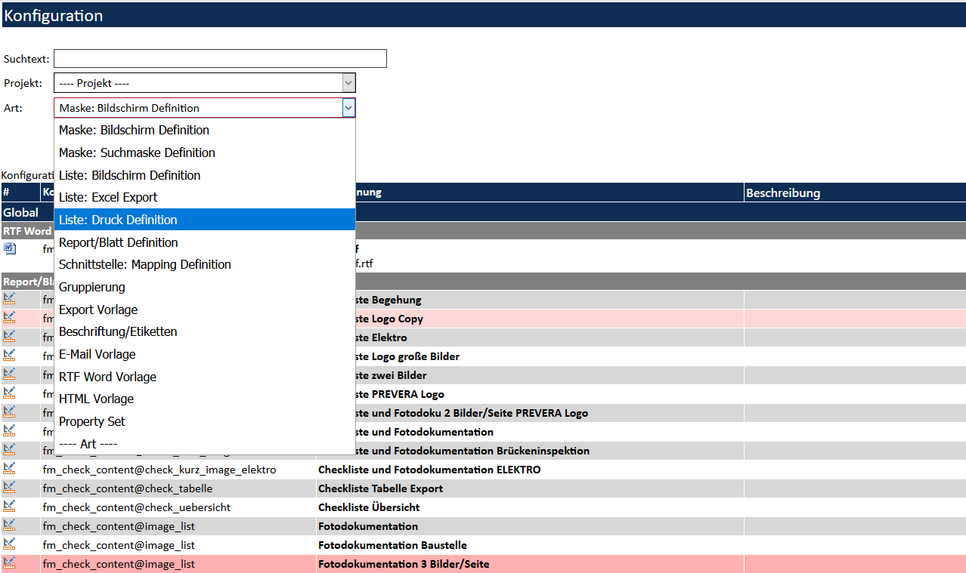This screenshot has width=966, height=573.
Task: Click edit icon for the Logo Copy row
Action: click(9, 317)
